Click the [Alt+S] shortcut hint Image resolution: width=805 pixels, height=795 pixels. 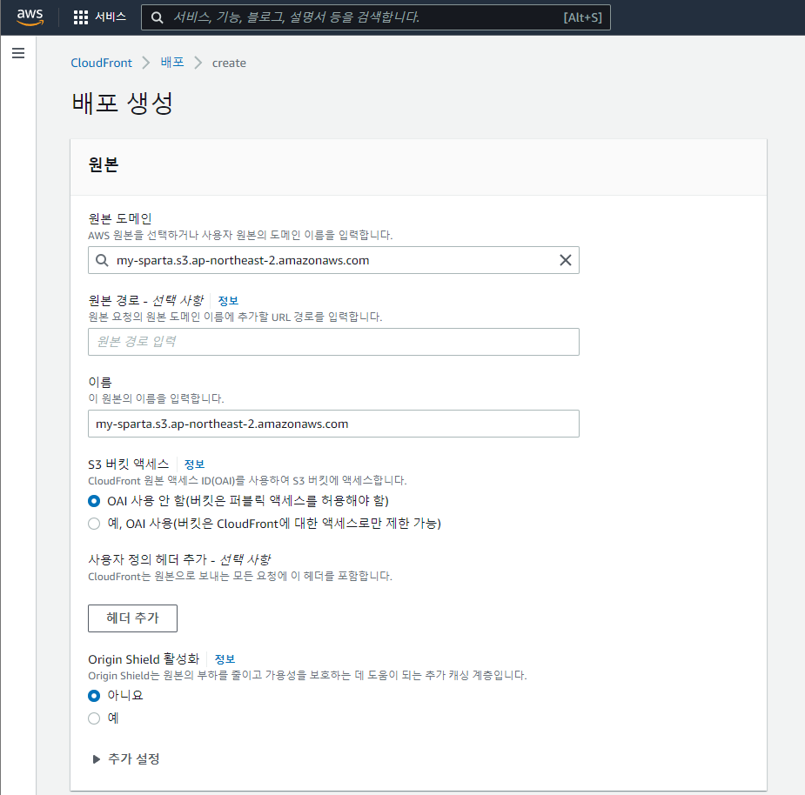coord(583,17)
